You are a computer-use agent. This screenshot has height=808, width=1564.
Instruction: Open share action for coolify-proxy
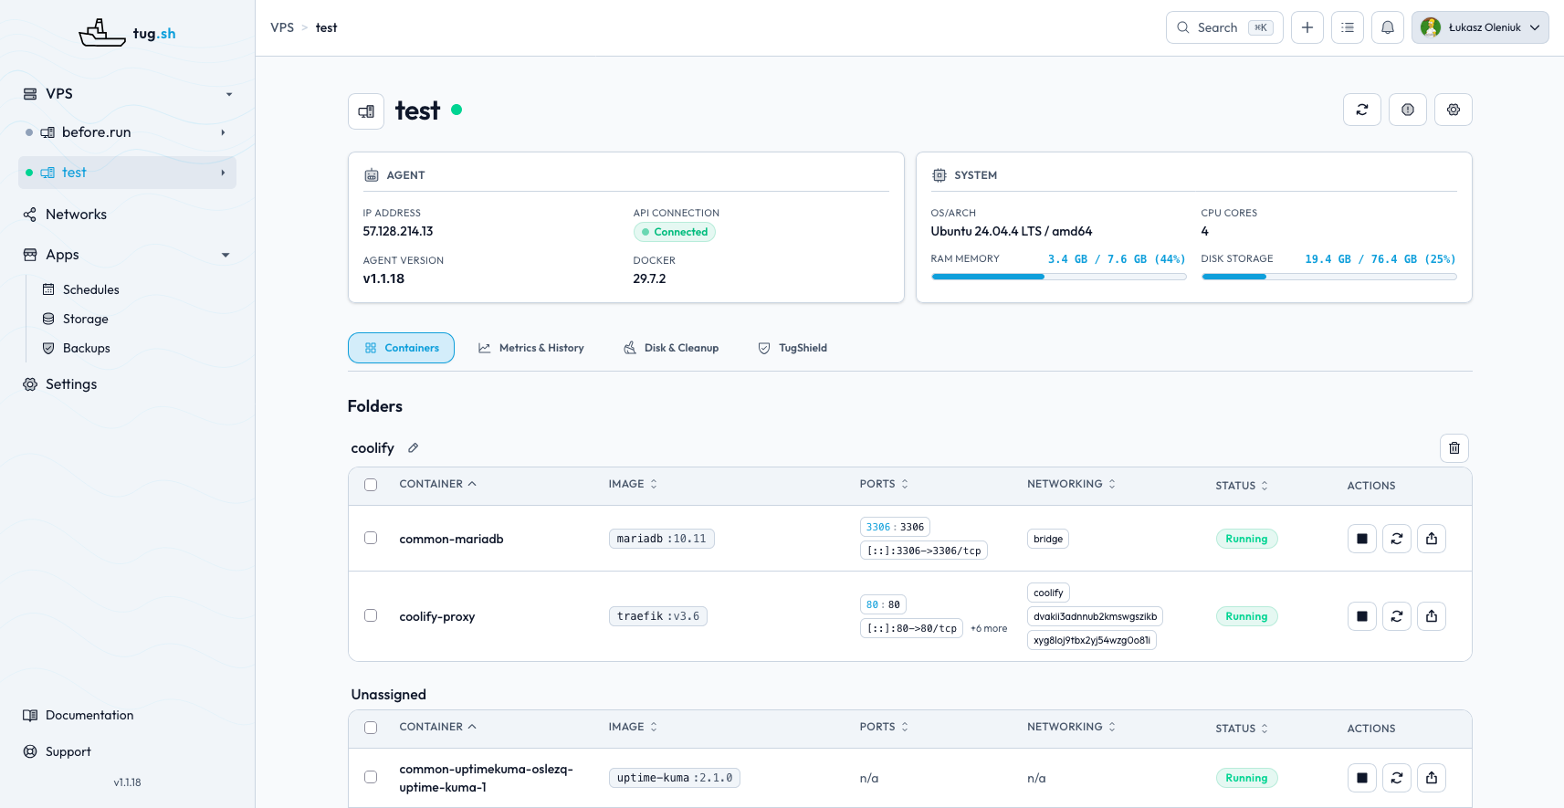[x=1431, y=616]
